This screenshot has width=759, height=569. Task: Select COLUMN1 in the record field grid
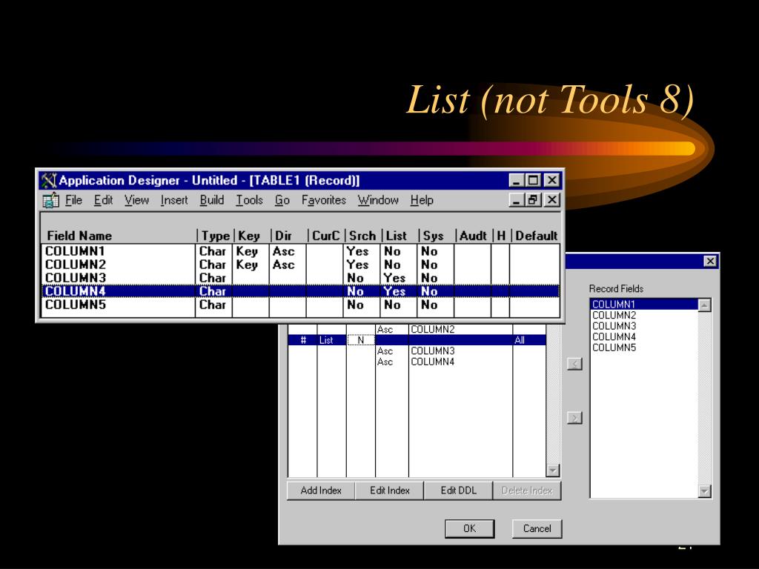point(75,252)
